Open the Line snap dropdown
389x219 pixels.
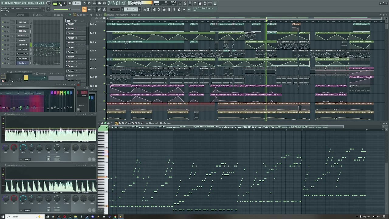point(115,9)
